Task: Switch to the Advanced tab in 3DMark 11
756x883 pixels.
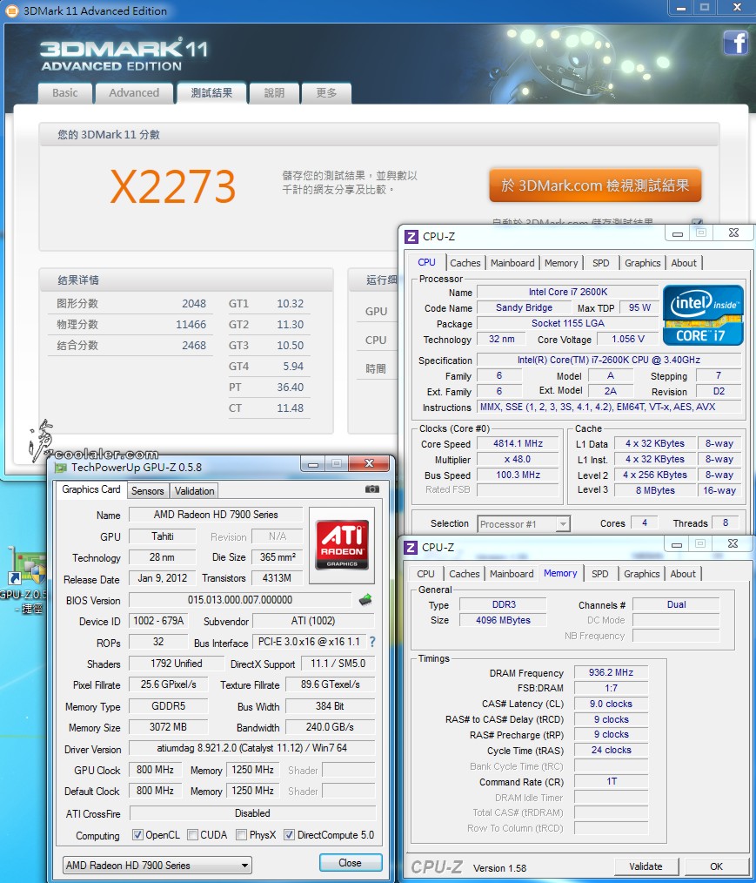Action: (134, 93)
